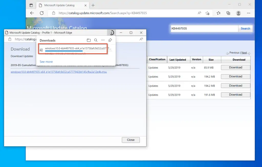Close the Microsoft Update Catalog tab
The width and height of the screenshot is (262, 167).
(85, 5)
